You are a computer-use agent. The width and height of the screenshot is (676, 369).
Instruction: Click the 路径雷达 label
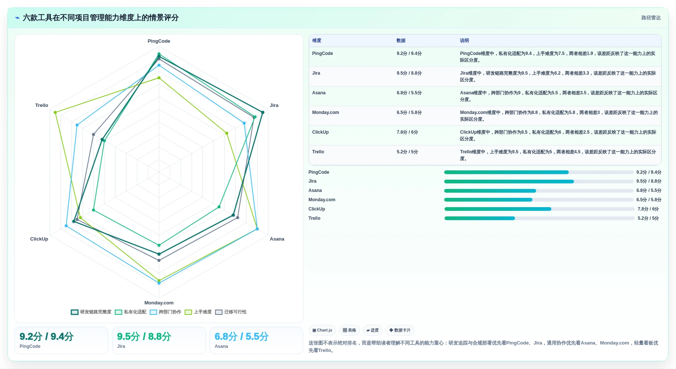point(651,18)
